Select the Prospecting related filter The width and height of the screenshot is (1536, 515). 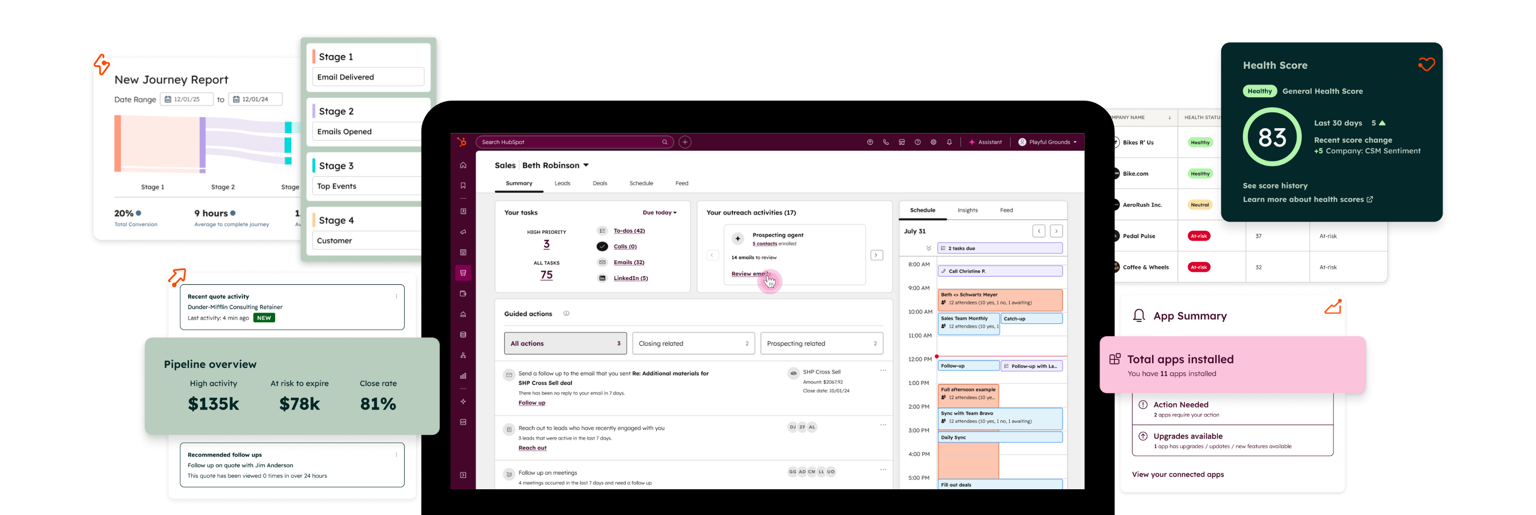coord(821,344)
